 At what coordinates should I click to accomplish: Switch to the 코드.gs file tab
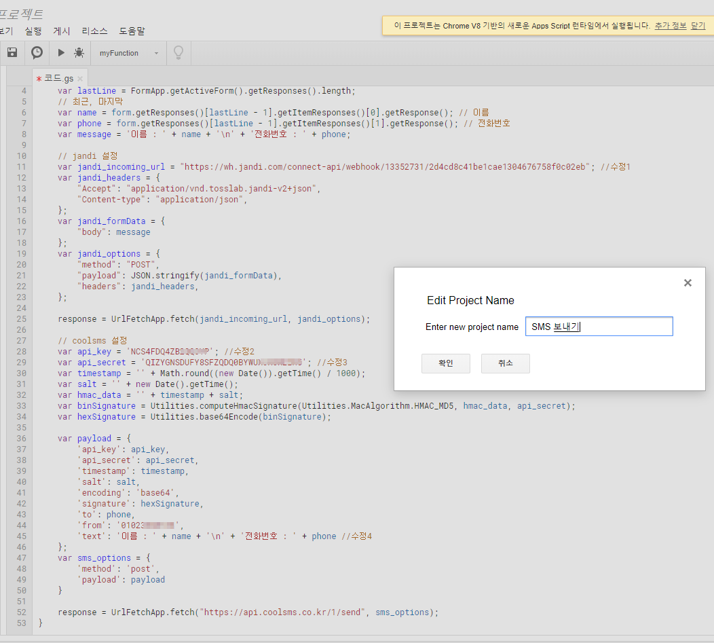58,79
